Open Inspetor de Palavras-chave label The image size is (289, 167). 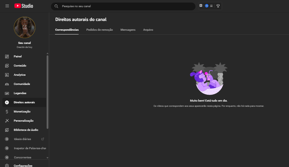[30, 148]
